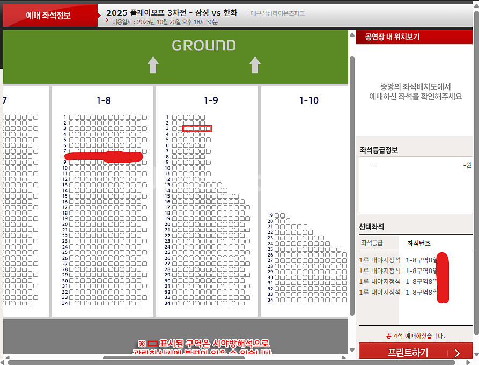Click the right upward arrow under GROUND
479x365 pixels.
(255, 65)
